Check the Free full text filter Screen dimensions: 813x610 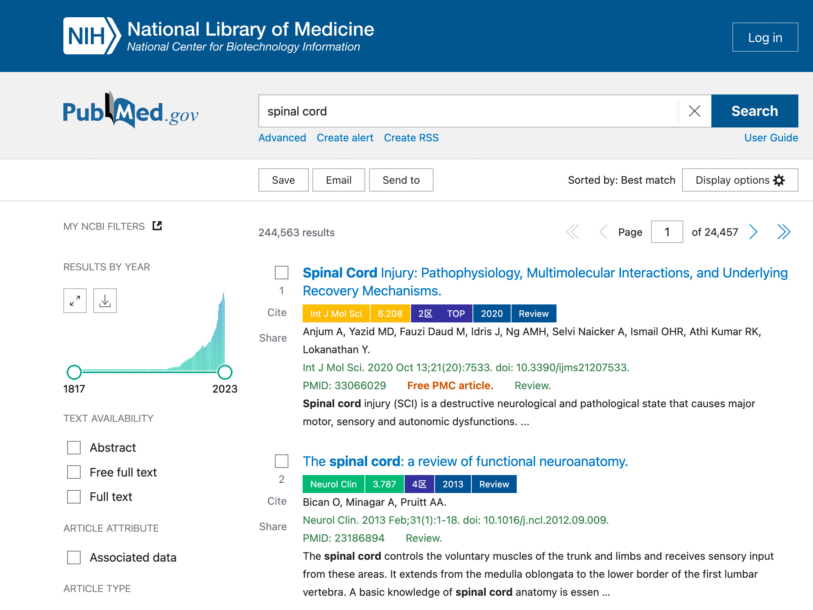73,472
